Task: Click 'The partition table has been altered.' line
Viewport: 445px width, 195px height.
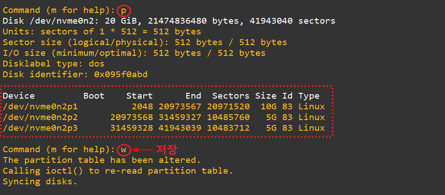Action: [102, 160]
